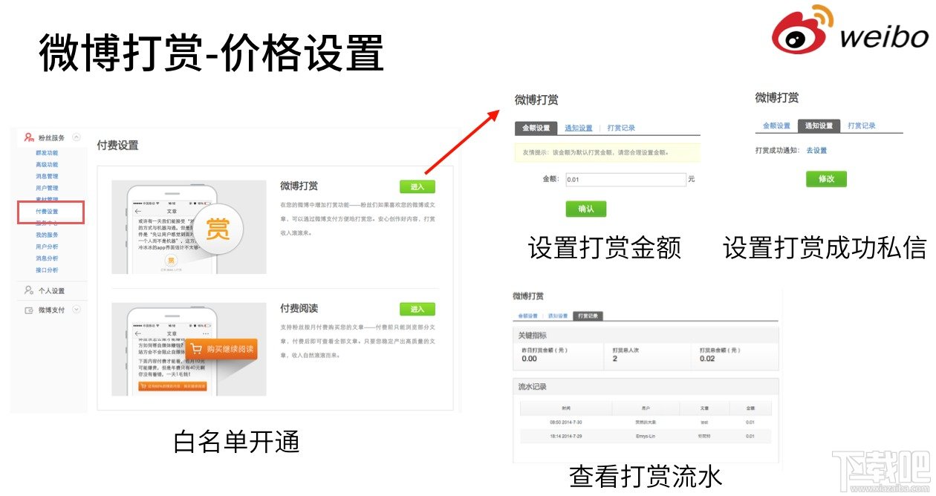Click the 付费设置 page heading
Viewport: 936px width, 496px height.
117,146
